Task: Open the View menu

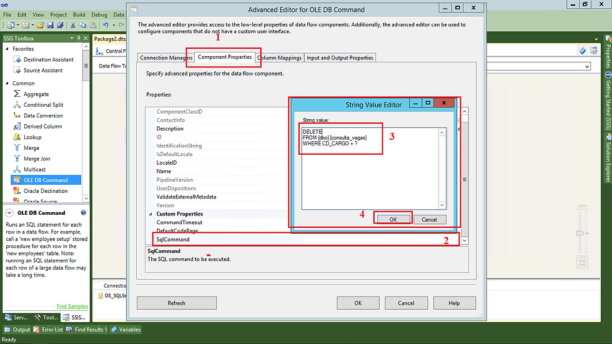Action: (38, 14)
